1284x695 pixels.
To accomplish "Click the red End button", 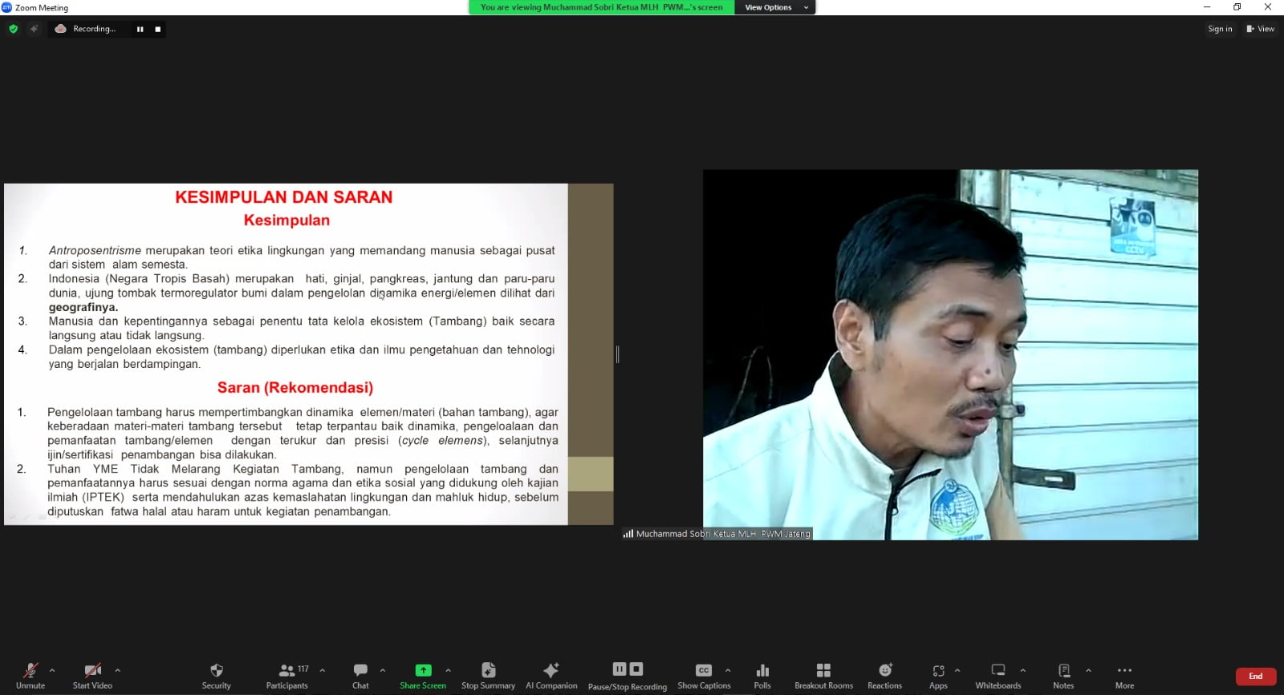I will tap(1255, 677).
